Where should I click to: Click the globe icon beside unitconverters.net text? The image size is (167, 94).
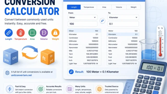(7, 73)
